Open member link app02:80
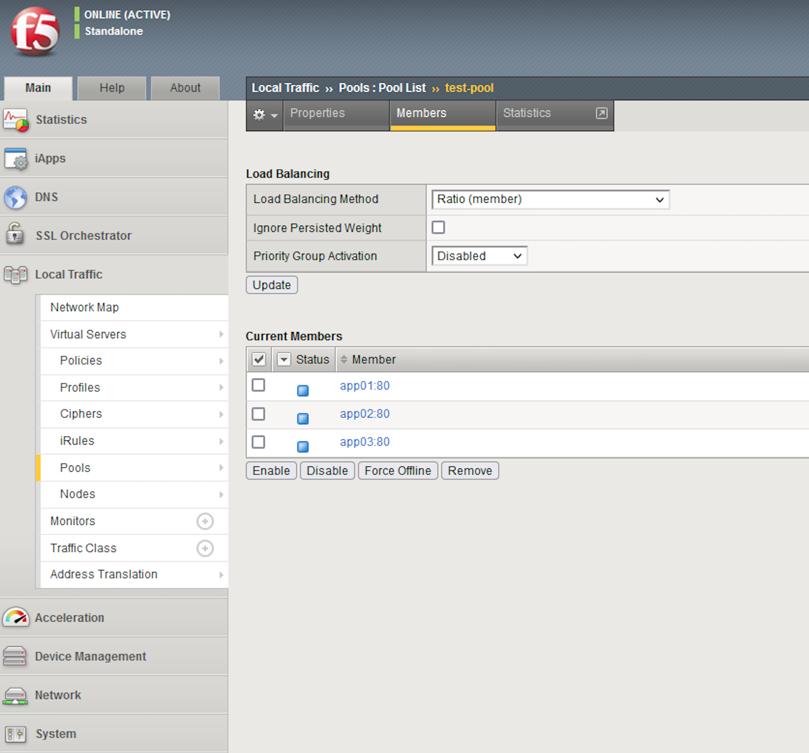This screenshot has height=753, width=809. tap(365, 414)
